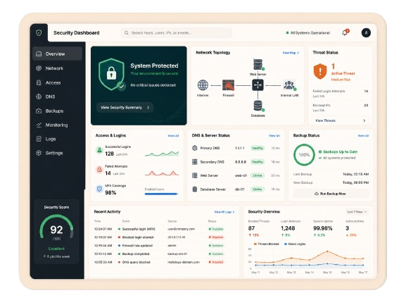Open the Access section

(x=58, y=82)
